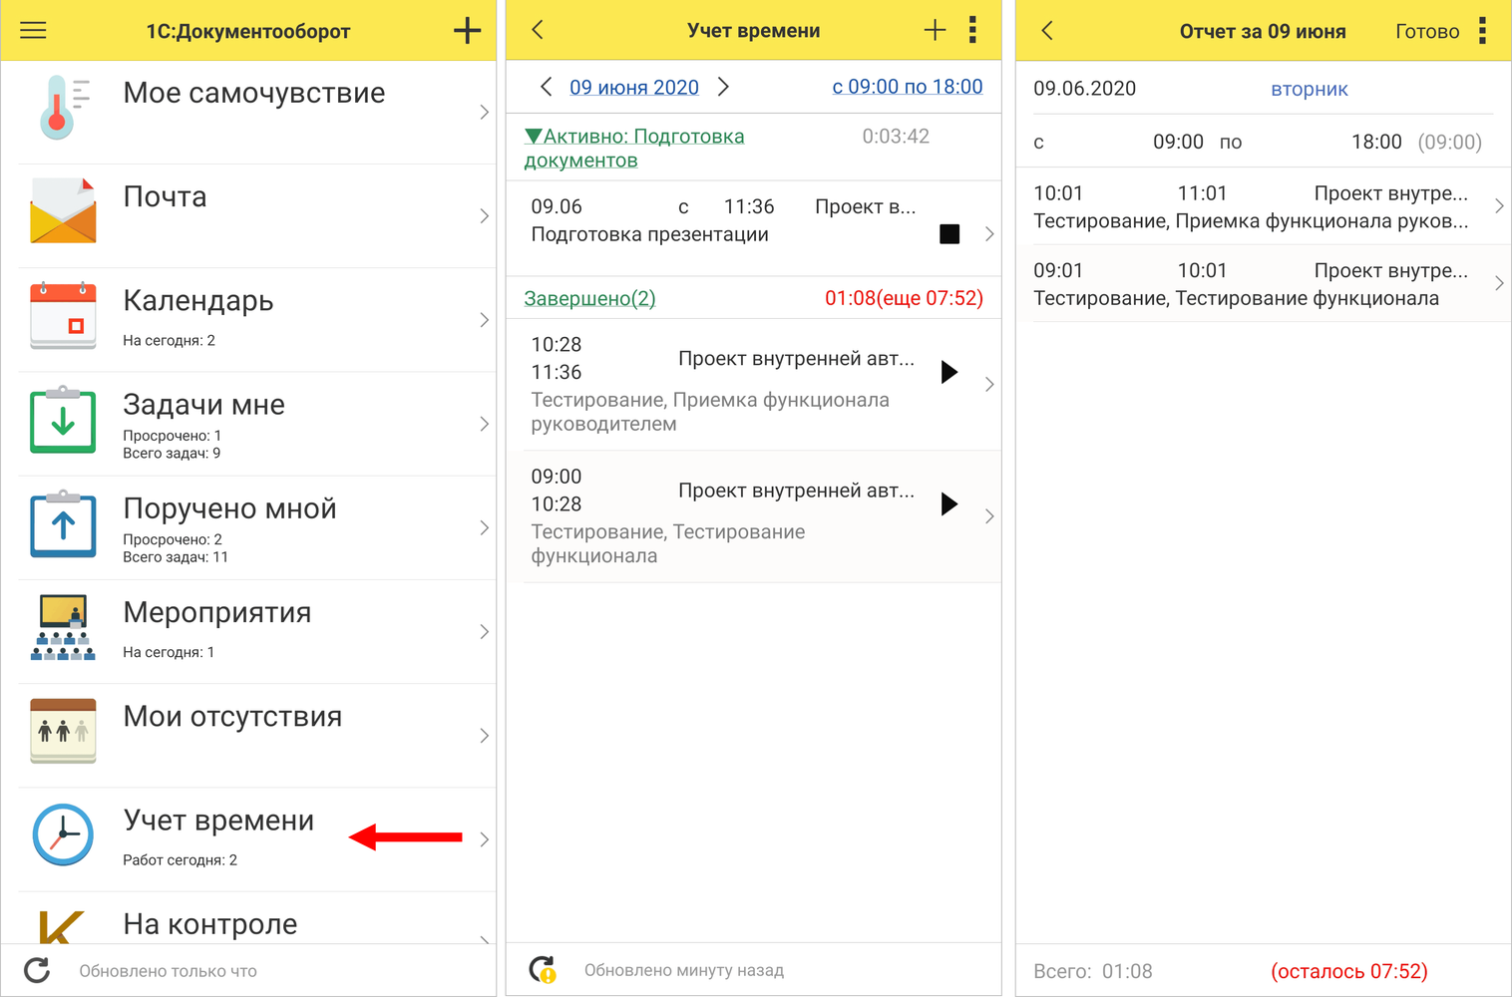Viewport: 1512px width, 997px height.
Task: Tap the report start time 09:00
Action: (x=1178, y=142)
